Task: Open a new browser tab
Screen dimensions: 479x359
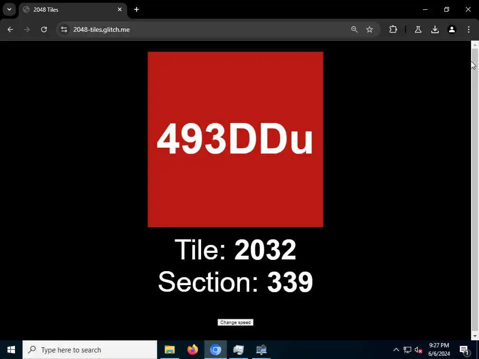Action: click(137, 9)
